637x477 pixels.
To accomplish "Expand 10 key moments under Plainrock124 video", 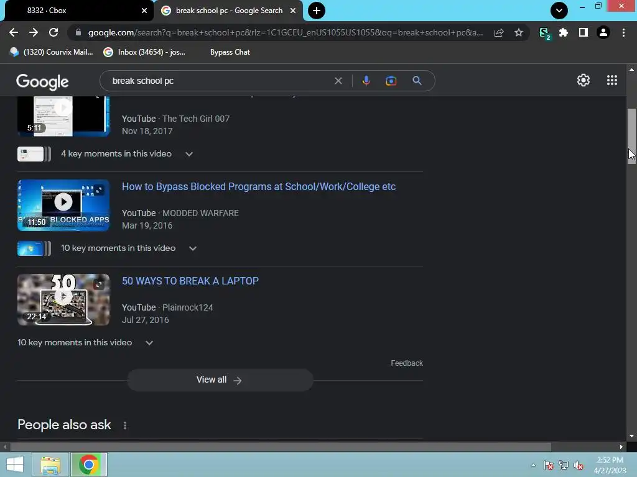I will point(85,342).
